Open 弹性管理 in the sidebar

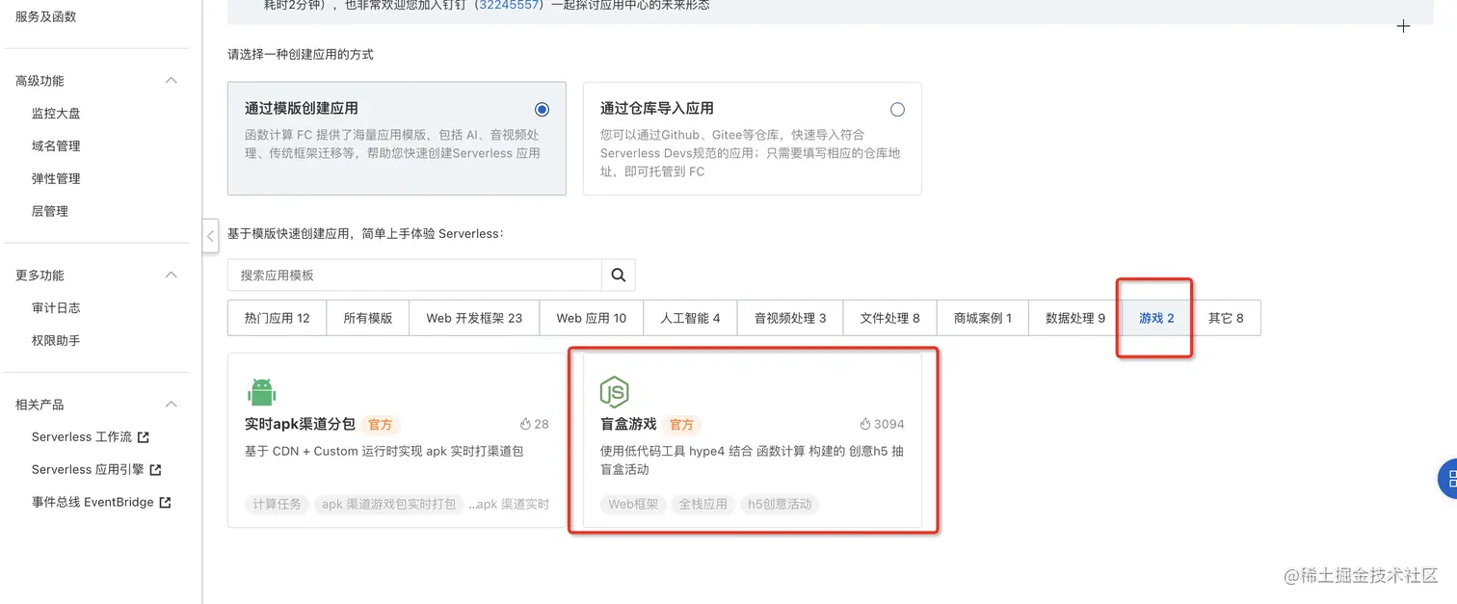[56, 179]
